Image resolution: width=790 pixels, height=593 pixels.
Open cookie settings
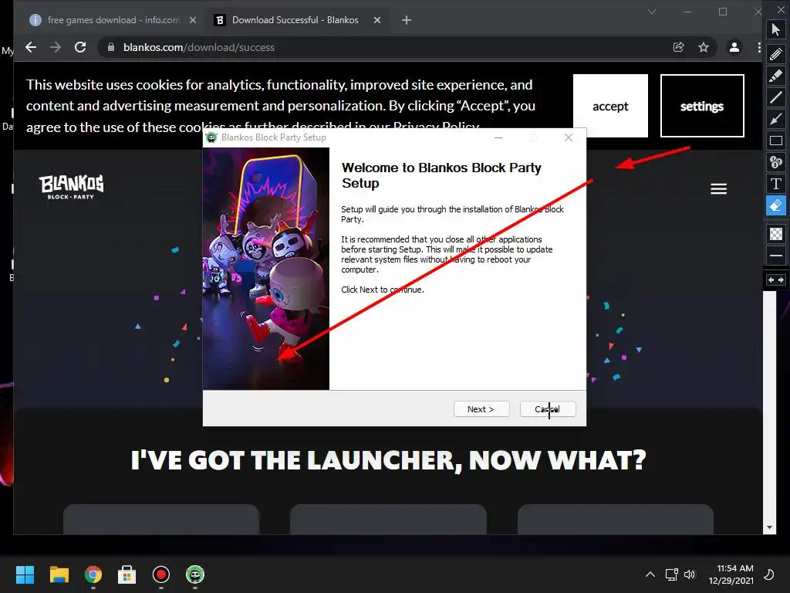coord(702,106)
